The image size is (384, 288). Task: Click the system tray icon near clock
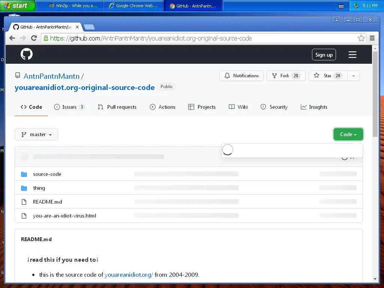[356, 5]
